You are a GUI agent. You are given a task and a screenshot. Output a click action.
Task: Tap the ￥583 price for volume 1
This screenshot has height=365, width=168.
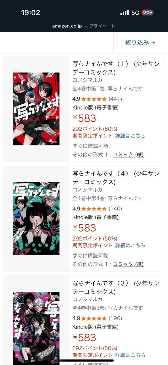84,118
